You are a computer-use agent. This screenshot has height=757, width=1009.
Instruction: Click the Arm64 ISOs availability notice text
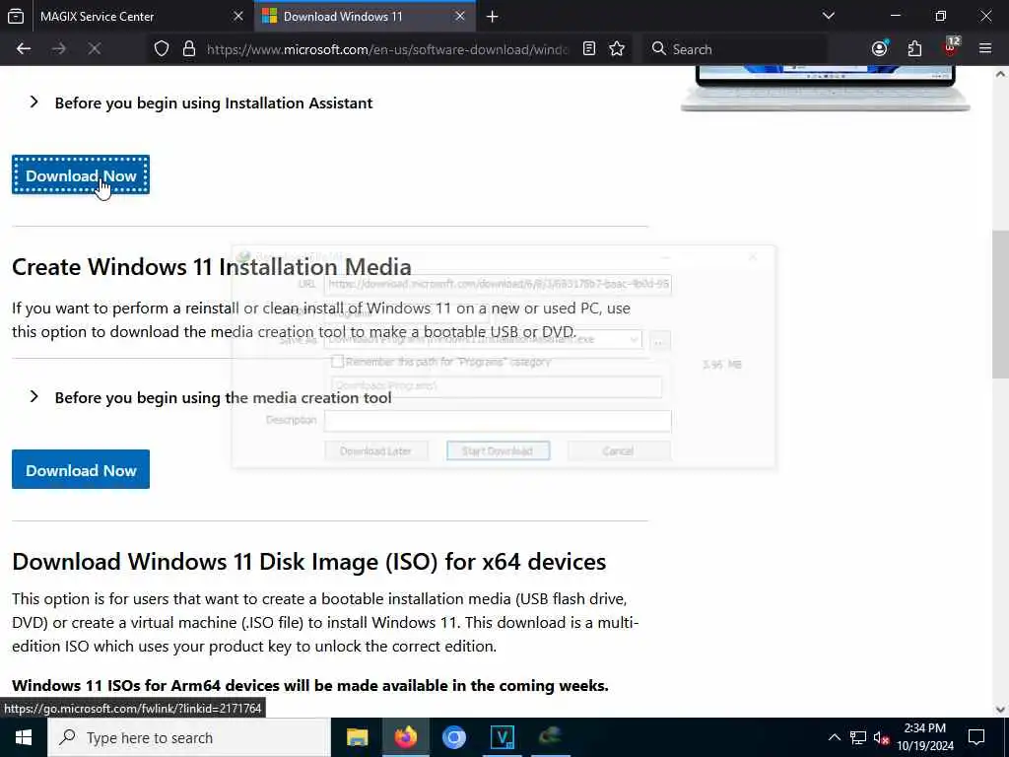(310, 686)
